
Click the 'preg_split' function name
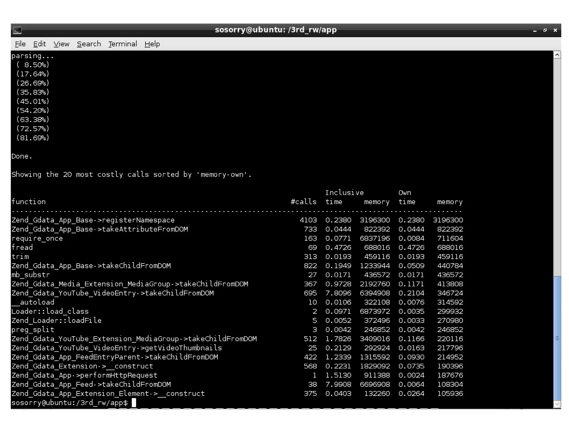coord(33,330)
